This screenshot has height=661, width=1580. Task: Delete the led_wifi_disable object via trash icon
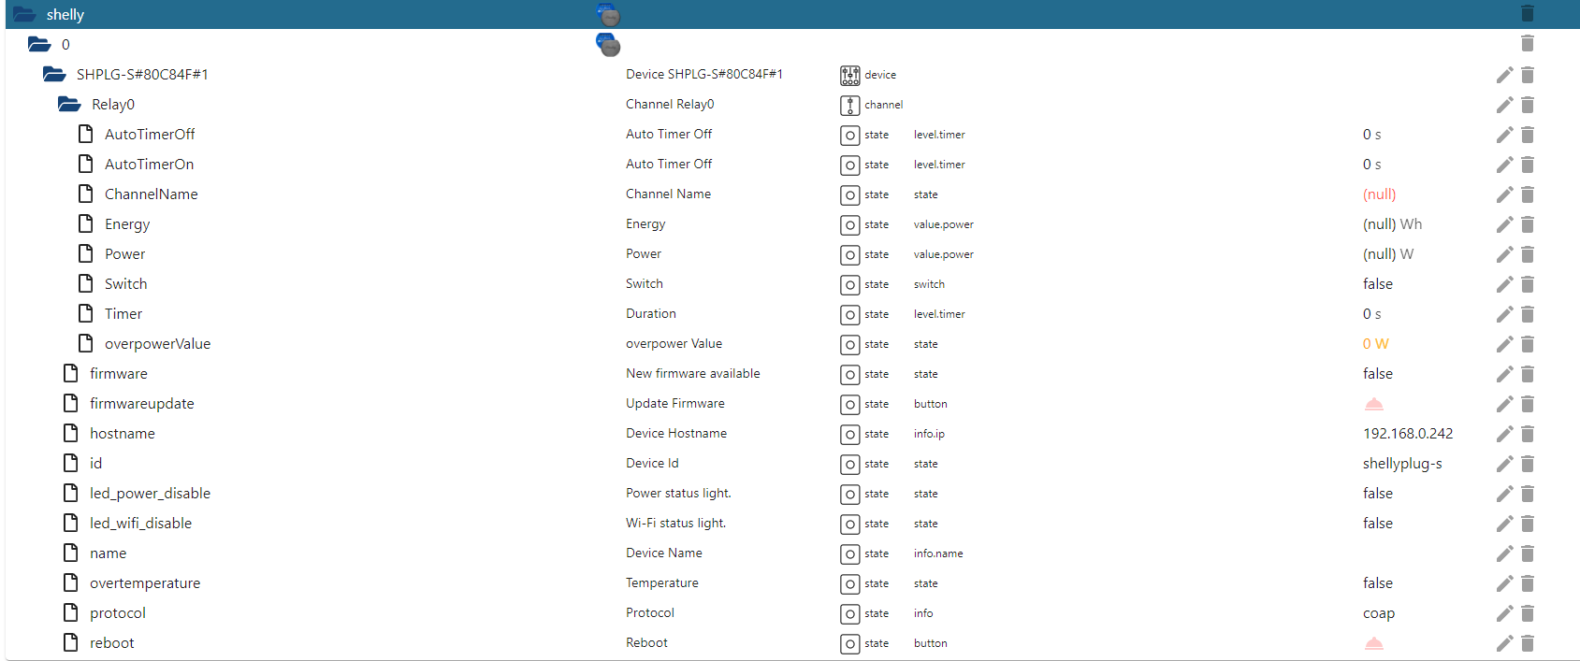point(1528,524)
